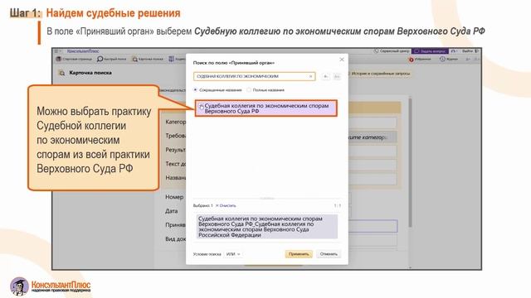This screenshot has height=298, width=531.
Task: Click the search input containing «СУДЕБНАЯ КОЛЛЕГИЯ ПО ЭКОНОМИЧЕСКИМ»
Action: (255, 76)
